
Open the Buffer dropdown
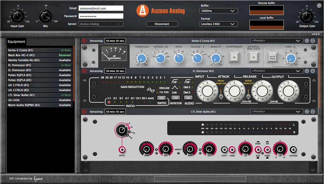pyautogui.click(x=219, y=11)
